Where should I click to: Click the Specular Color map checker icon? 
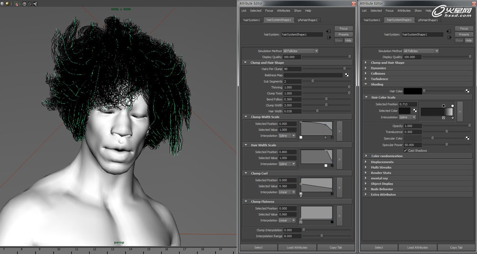click(467, 138)
